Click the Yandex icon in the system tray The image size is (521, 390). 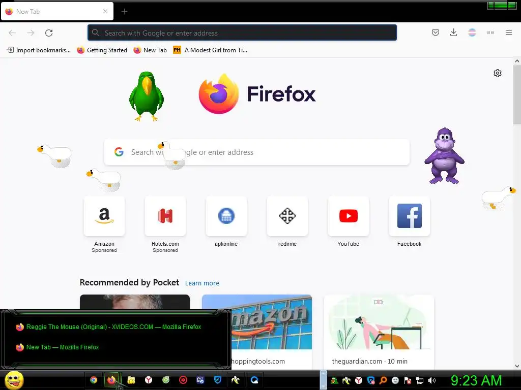coord(359,381)
